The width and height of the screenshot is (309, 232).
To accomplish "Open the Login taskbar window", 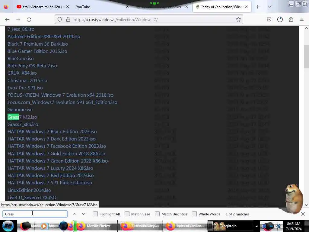I will click(x=230, y=226).
